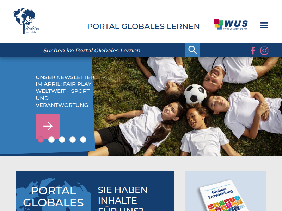The width and height of the screenshot is (282, 211).
Task: Select the search magnifier icon
Action: [x=192, y=50]
